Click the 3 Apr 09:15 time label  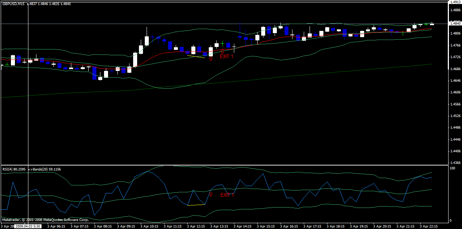126,226
